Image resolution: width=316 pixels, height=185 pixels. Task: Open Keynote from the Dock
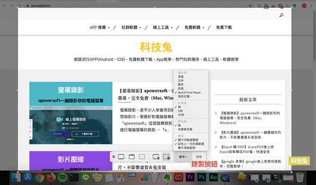tap(132, 177)
